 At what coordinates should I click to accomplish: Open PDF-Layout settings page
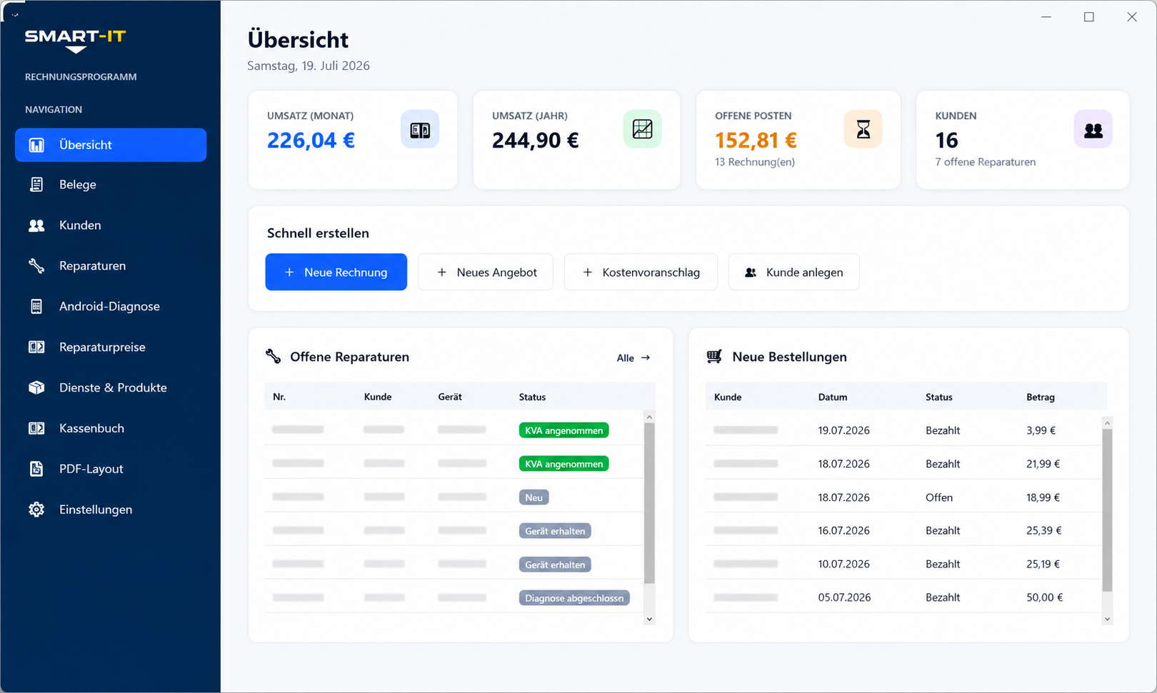coord(111,469)
